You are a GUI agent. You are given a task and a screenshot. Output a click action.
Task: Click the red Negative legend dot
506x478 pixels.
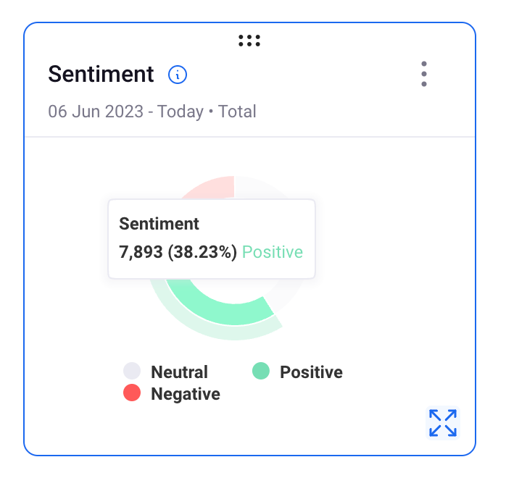point(132,393)
